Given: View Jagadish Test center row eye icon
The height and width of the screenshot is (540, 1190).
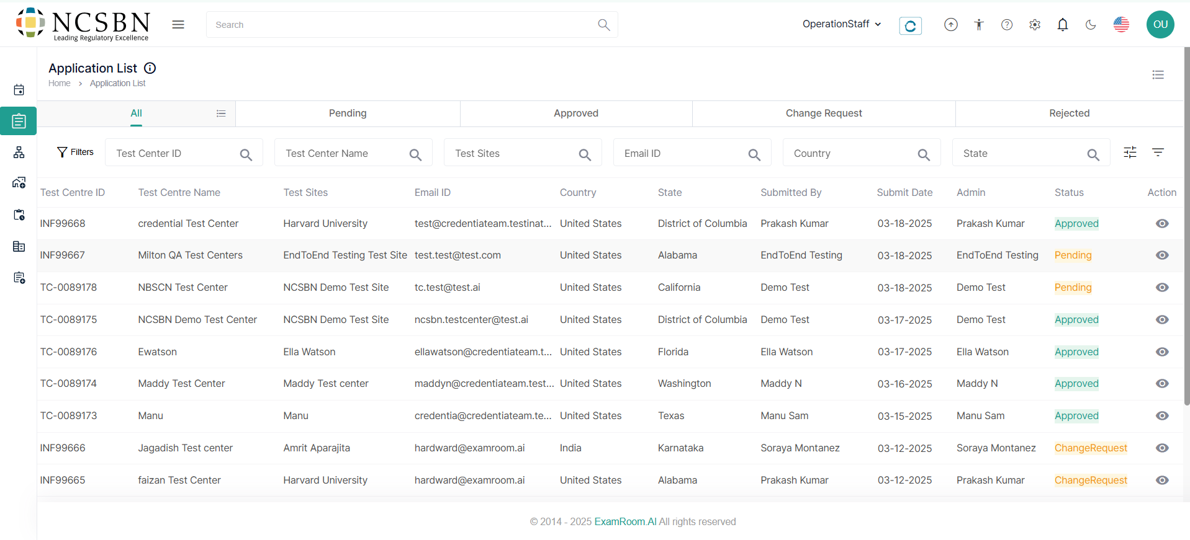Looking at the screenshot, I should [x=1162, y=448].
